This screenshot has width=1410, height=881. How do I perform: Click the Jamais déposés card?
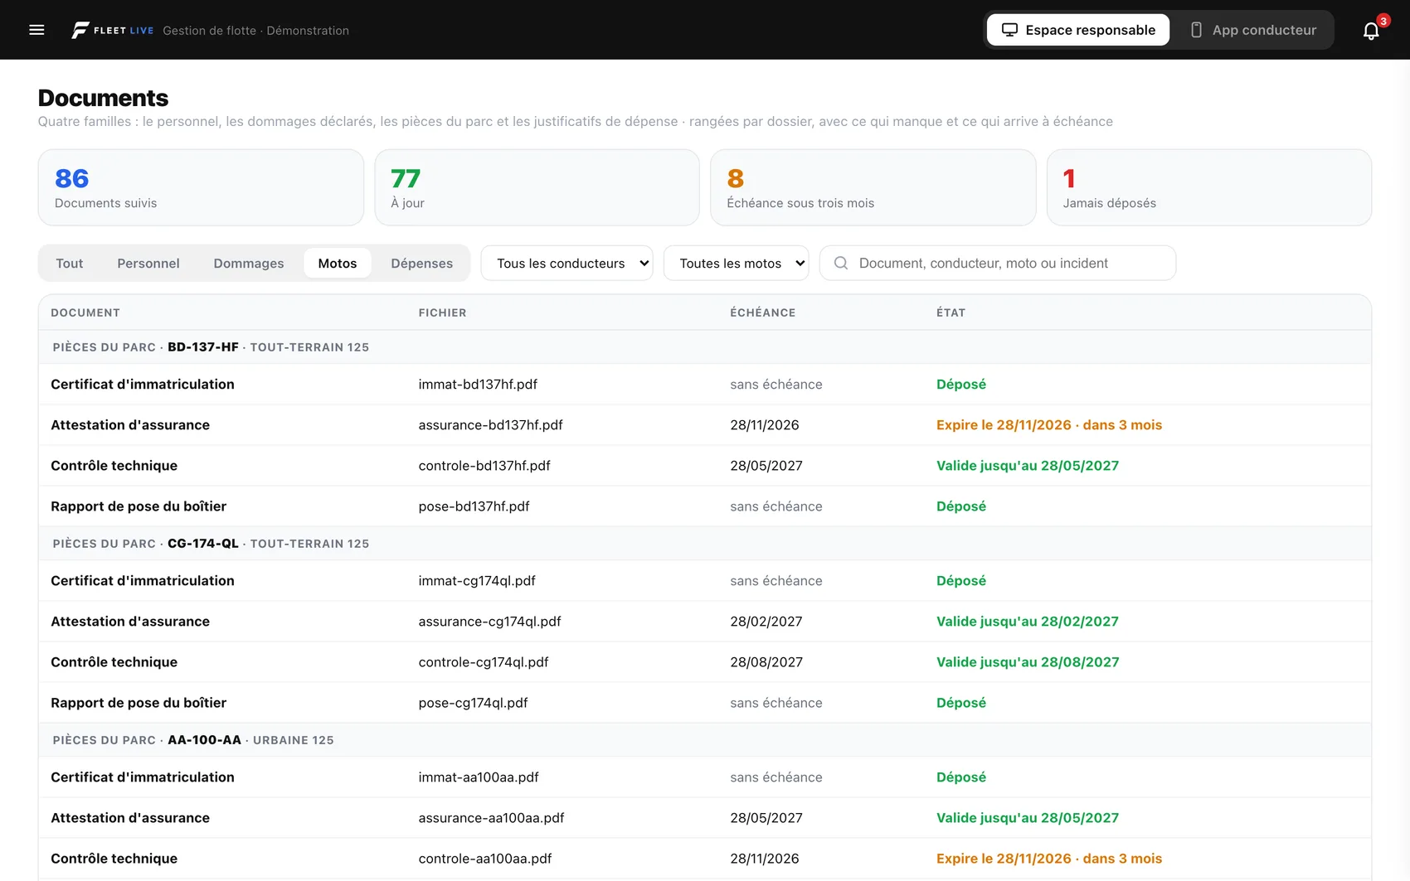1209,187
